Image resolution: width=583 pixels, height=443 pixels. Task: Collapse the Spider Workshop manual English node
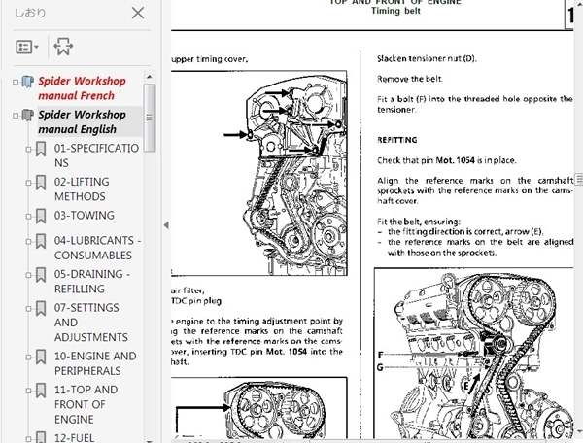(x=16, y=116)
